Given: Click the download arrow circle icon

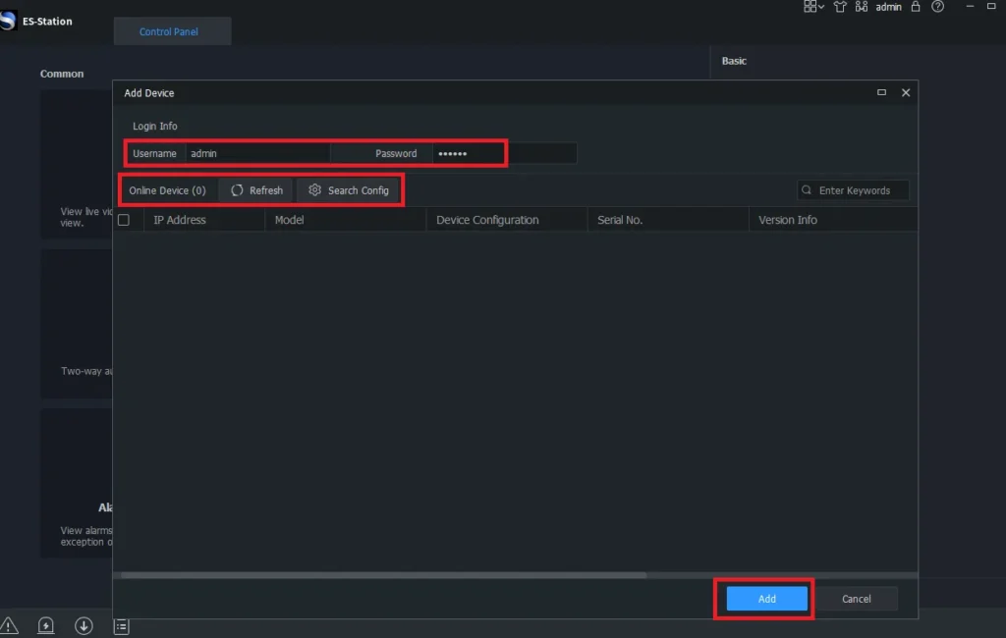Looking at the screenshot, I should (x=84, y=625).
